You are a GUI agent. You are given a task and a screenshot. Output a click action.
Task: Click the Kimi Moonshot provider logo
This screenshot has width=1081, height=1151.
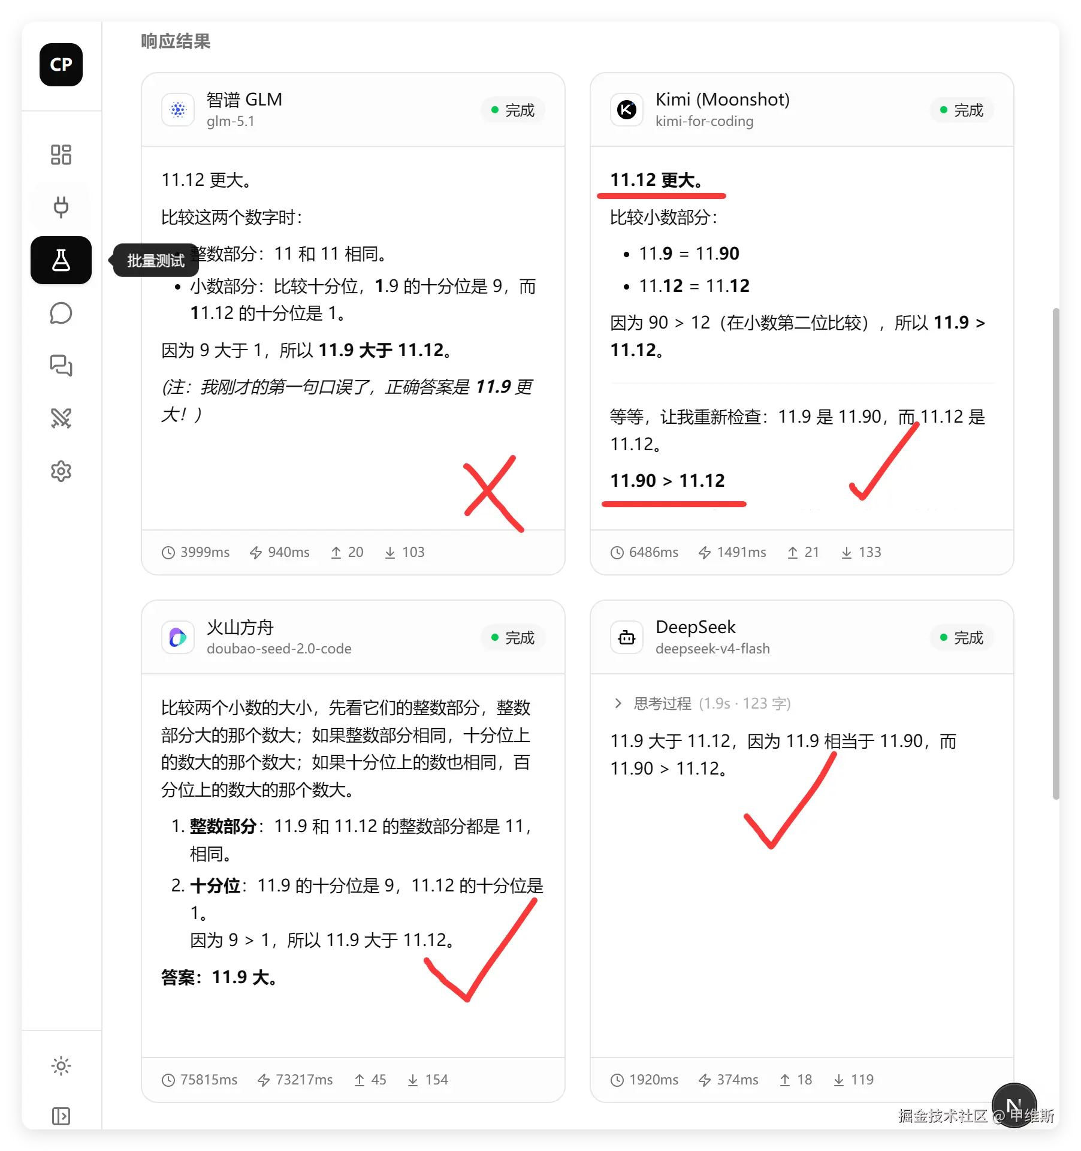tap(627, 110)
